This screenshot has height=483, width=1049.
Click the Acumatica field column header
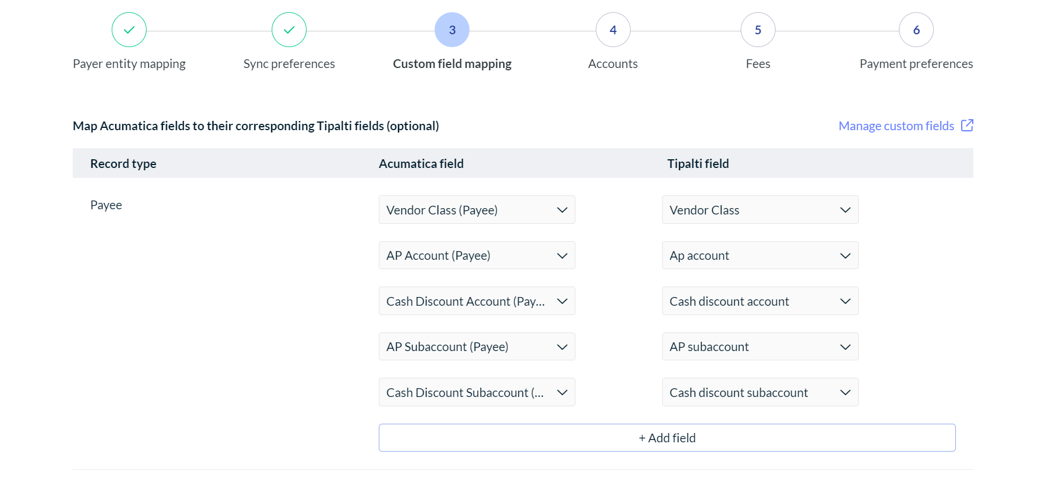tap(421, 164)
